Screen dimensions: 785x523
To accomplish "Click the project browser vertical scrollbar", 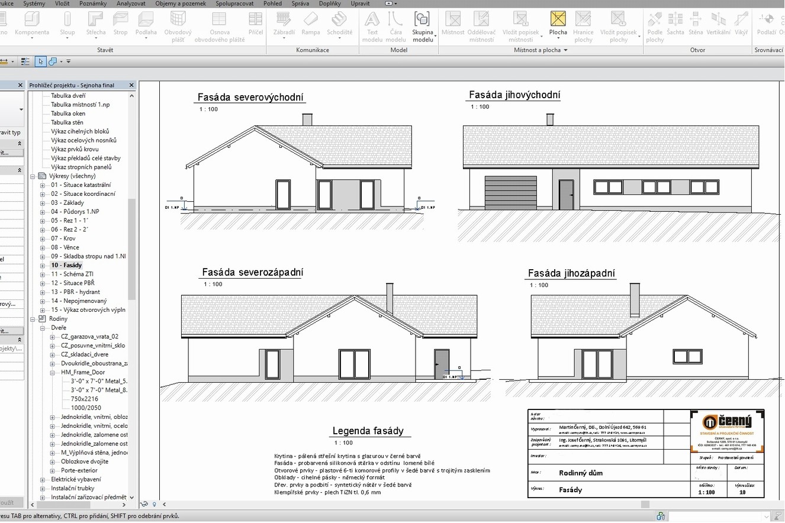I will pyautogui.click(x=132, y=248).
